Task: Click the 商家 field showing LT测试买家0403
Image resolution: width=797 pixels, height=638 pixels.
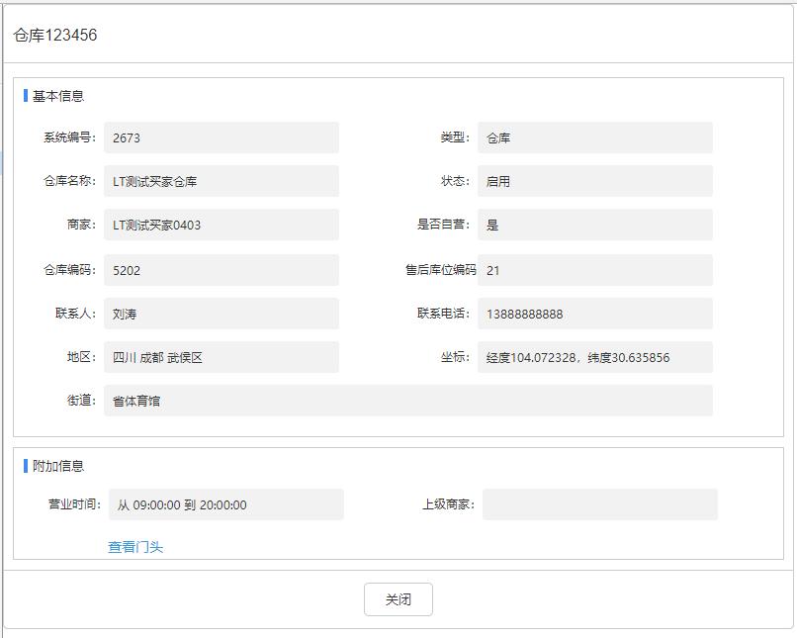Action: point(221,225)
